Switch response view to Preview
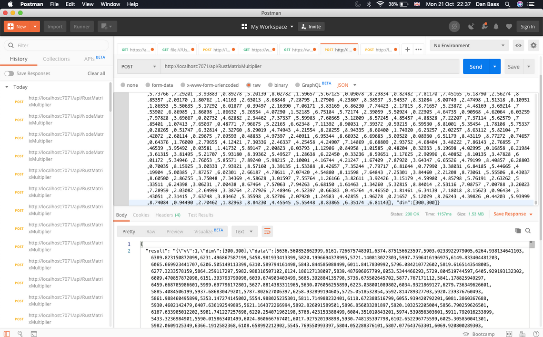 [x=174, y=232]
